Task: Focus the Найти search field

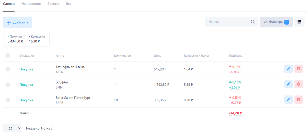Action: tap(228, 22)
